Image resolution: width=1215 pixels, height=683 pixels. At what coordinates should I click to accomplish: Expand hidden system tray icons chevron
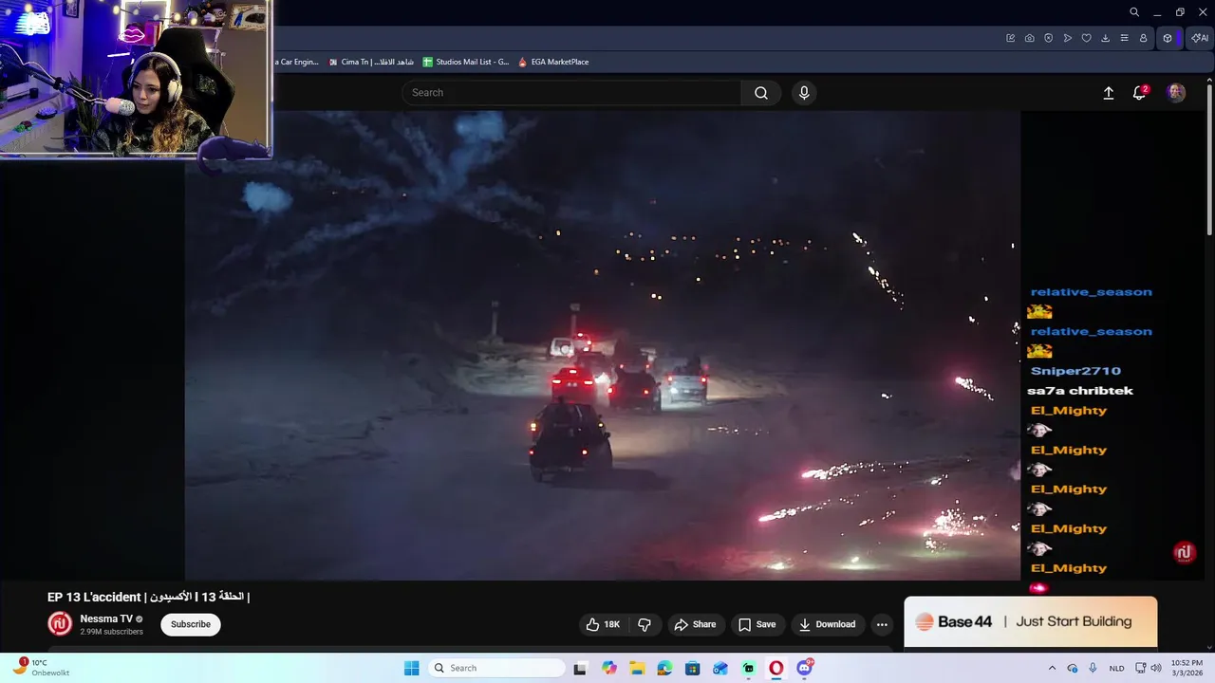click(1052, 668)
